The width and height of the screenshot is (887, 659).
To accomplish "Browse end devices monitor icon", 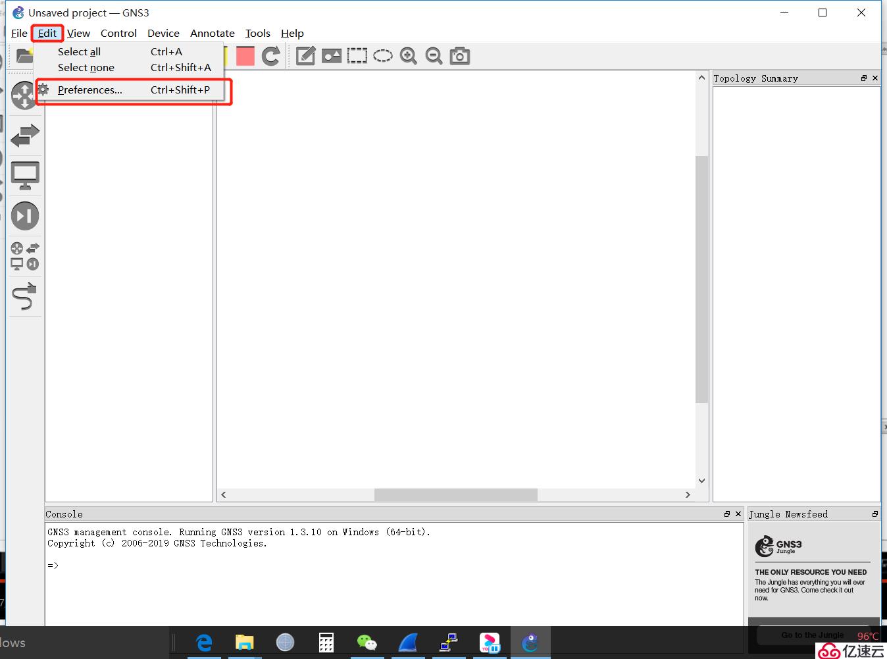I will click(x=25, y=176).
